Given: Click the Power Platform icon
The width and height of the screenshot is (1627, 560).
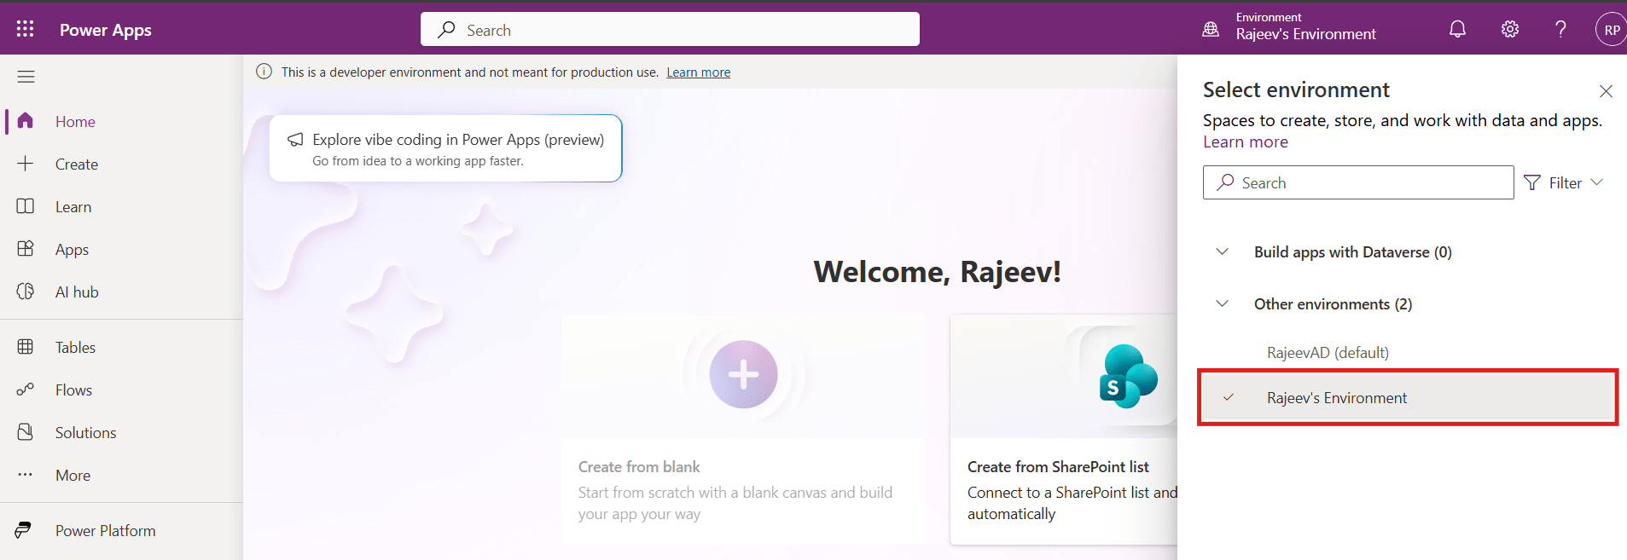Looking at the screenshot, I should coord(24,529).
